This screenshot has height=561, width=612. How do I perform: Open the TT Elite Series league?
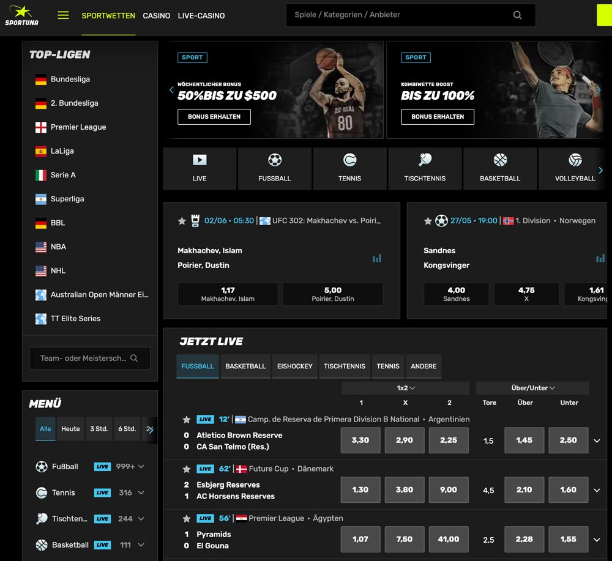tap(75, 318)
